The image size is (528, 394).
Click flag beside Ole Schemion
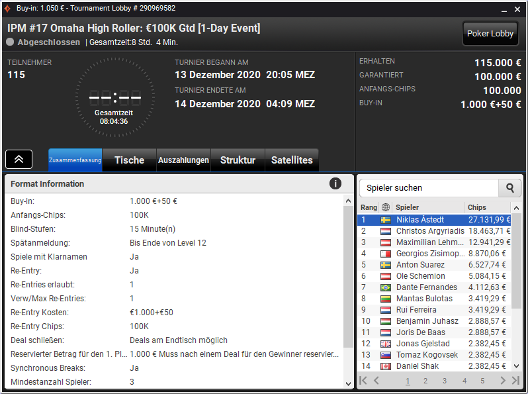point(386,276)
